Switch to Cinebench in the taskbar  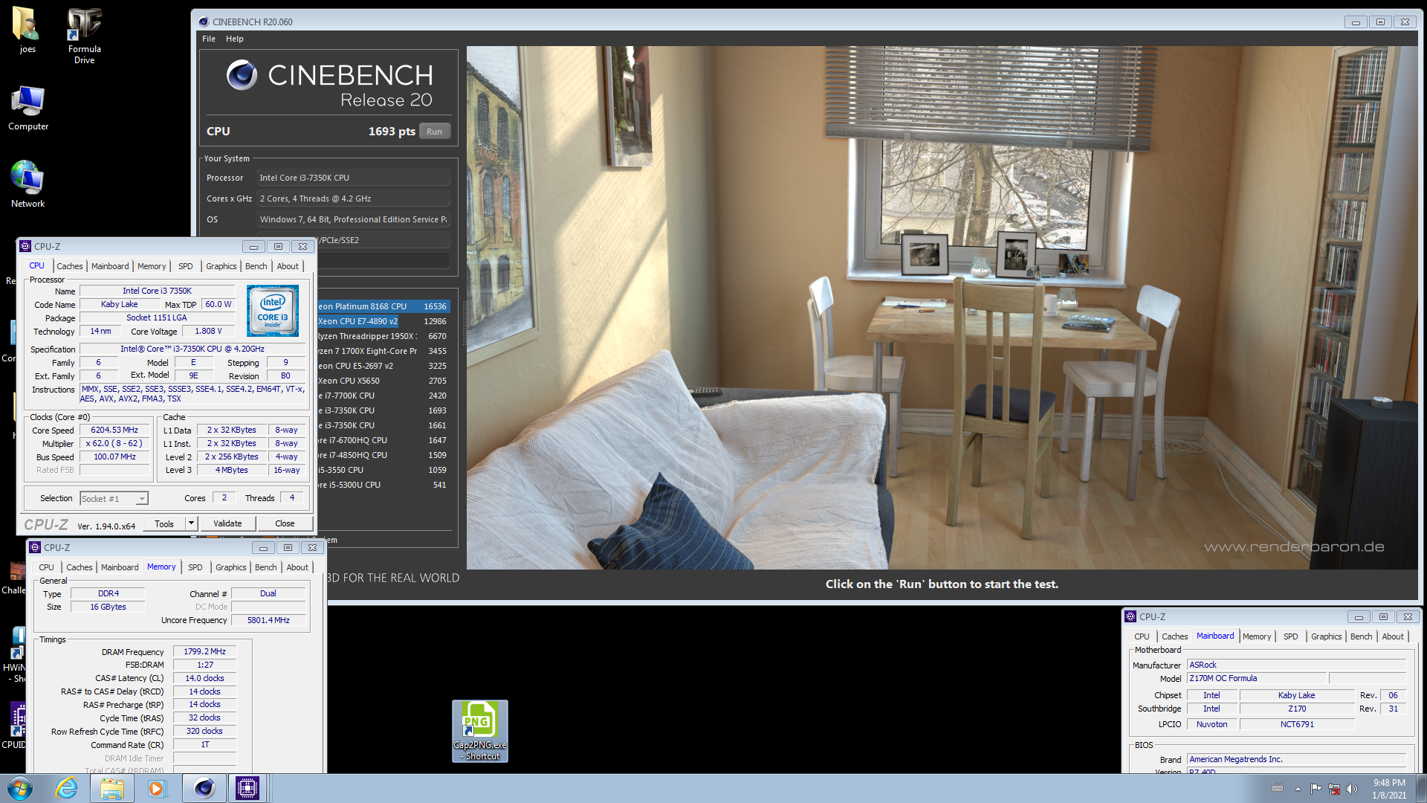tap(204, 788)
